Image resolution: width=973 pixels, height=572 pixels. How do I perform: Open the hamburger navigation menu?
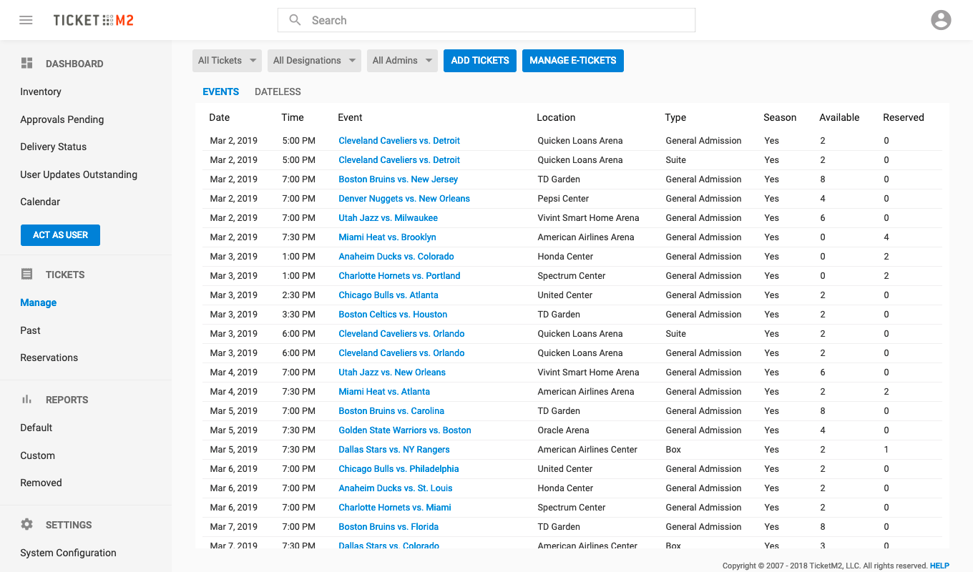point(26,20)
